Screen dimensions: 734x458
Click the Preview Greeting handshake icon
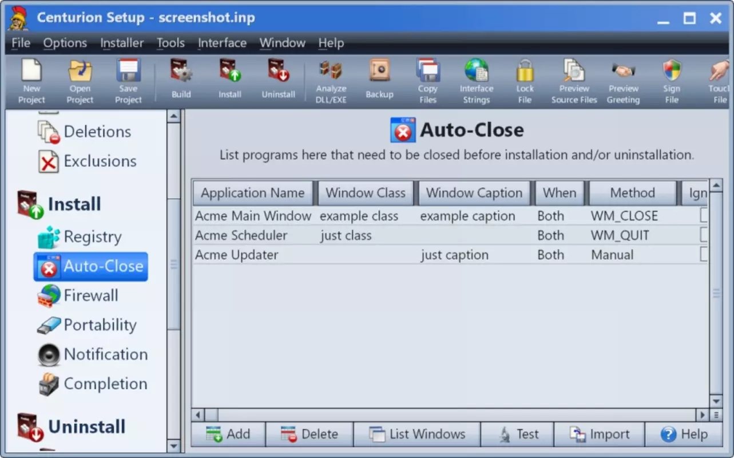click(x=624, y=82)
